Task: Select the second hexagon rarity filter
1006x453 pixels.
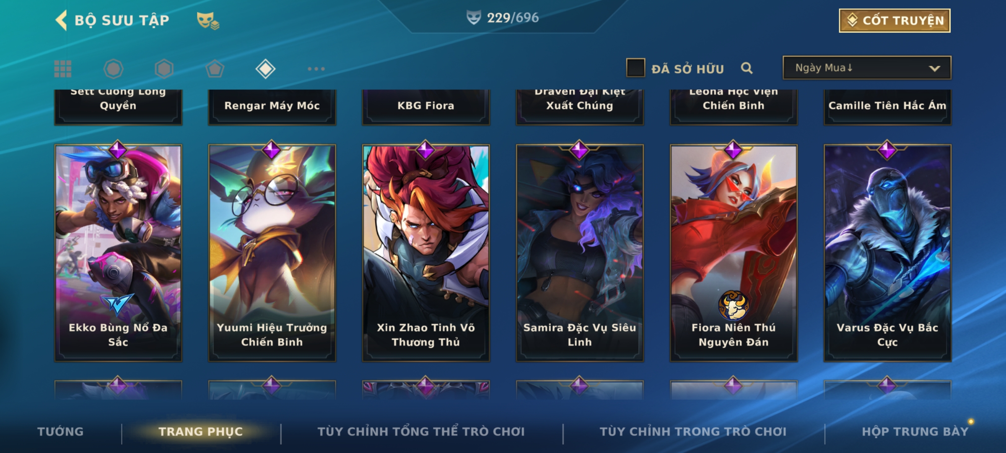Action: click(164, 69)
